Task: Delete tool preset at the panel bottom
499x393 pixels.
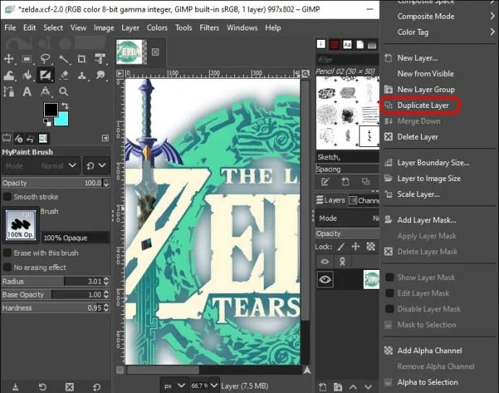Action: coord(69,387)
